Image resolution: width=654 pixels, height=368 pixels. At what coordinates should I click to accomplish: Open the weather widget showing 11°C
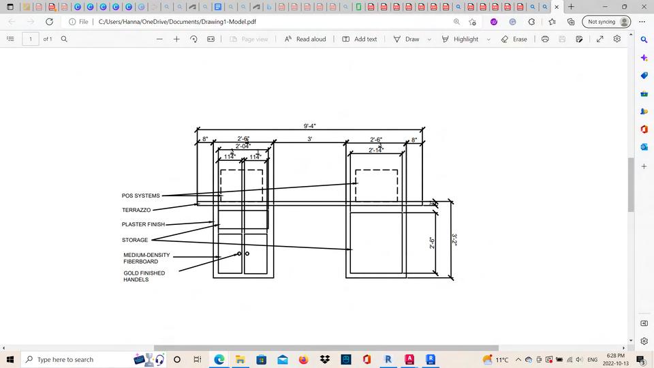point(495,359)
